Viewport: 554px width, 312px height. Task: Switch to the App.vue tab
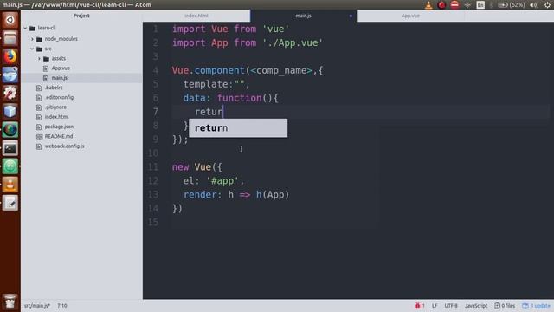coord(410,16)
